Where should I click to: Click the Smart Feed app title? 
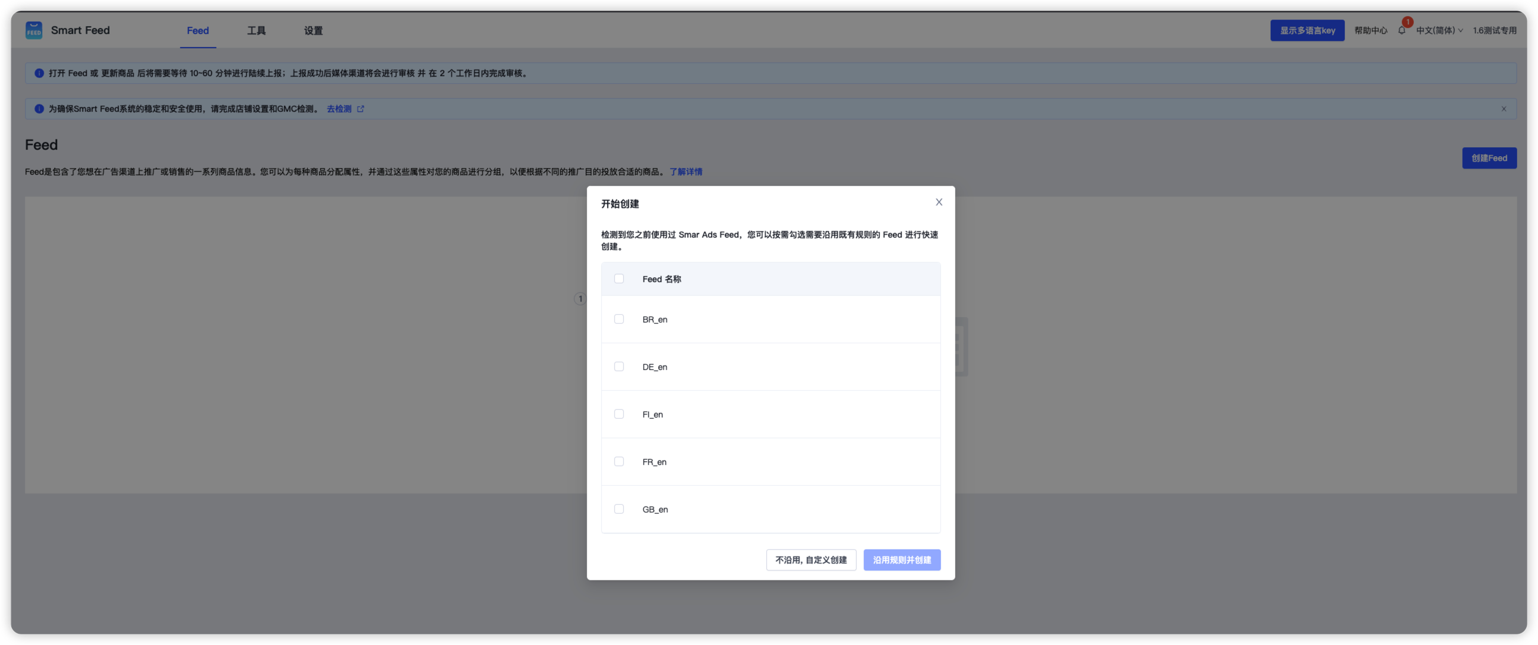coord(80,30)
